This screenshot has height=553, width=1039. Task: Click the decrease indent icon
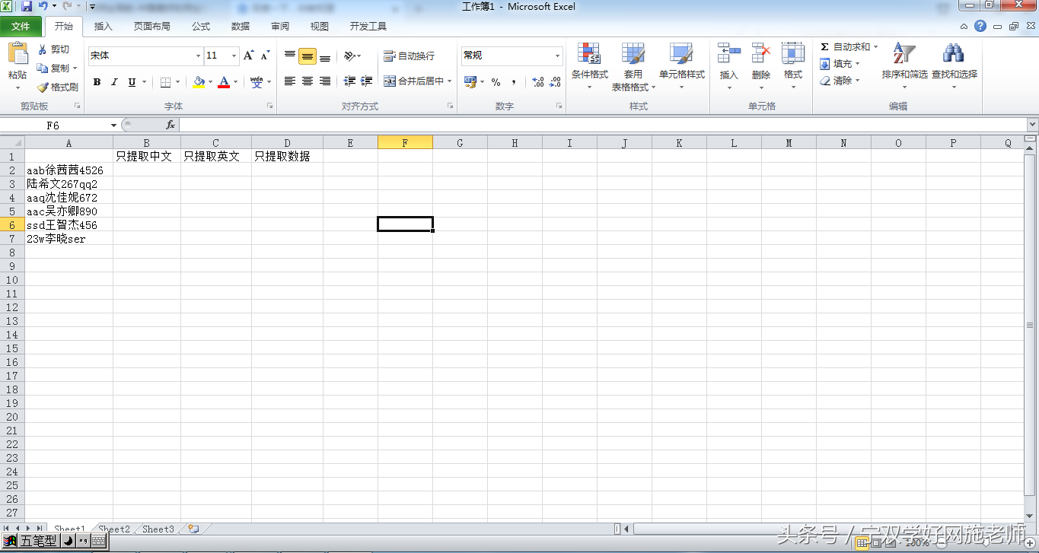click(349, 81)
